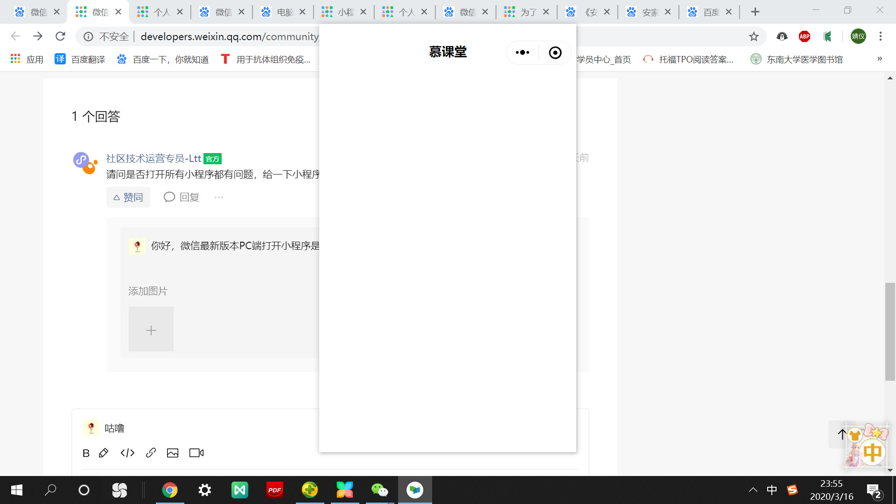This screenshot has height=504, width=896.
Task: Open 社区技术运营专员-Ltt profile link
Action: (153, 159)
